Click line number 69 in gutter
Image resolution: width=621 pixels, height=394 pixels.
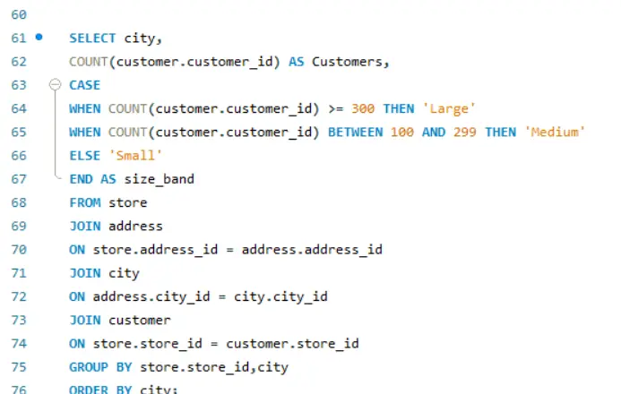pos(19,226)
